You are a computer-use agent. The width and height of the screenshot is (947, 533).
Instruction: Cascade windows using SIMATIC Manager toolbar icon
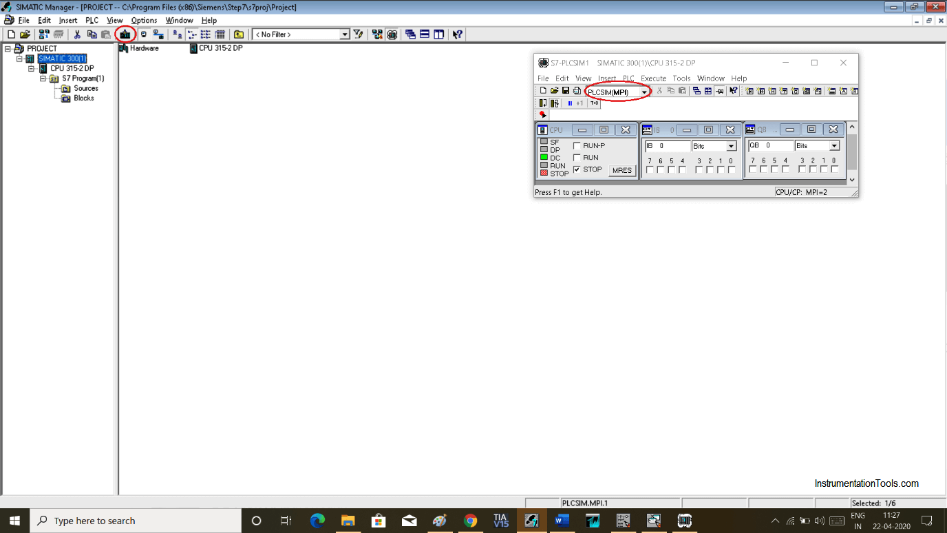pyautogui.click(x=410, y=34)
